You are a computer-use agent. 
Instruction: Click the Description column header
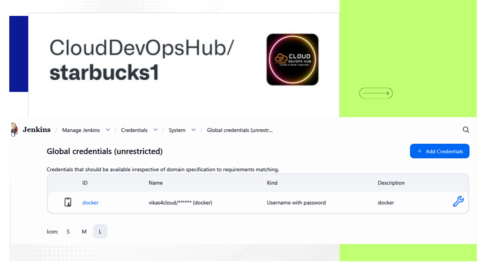(x=391, y=183)
